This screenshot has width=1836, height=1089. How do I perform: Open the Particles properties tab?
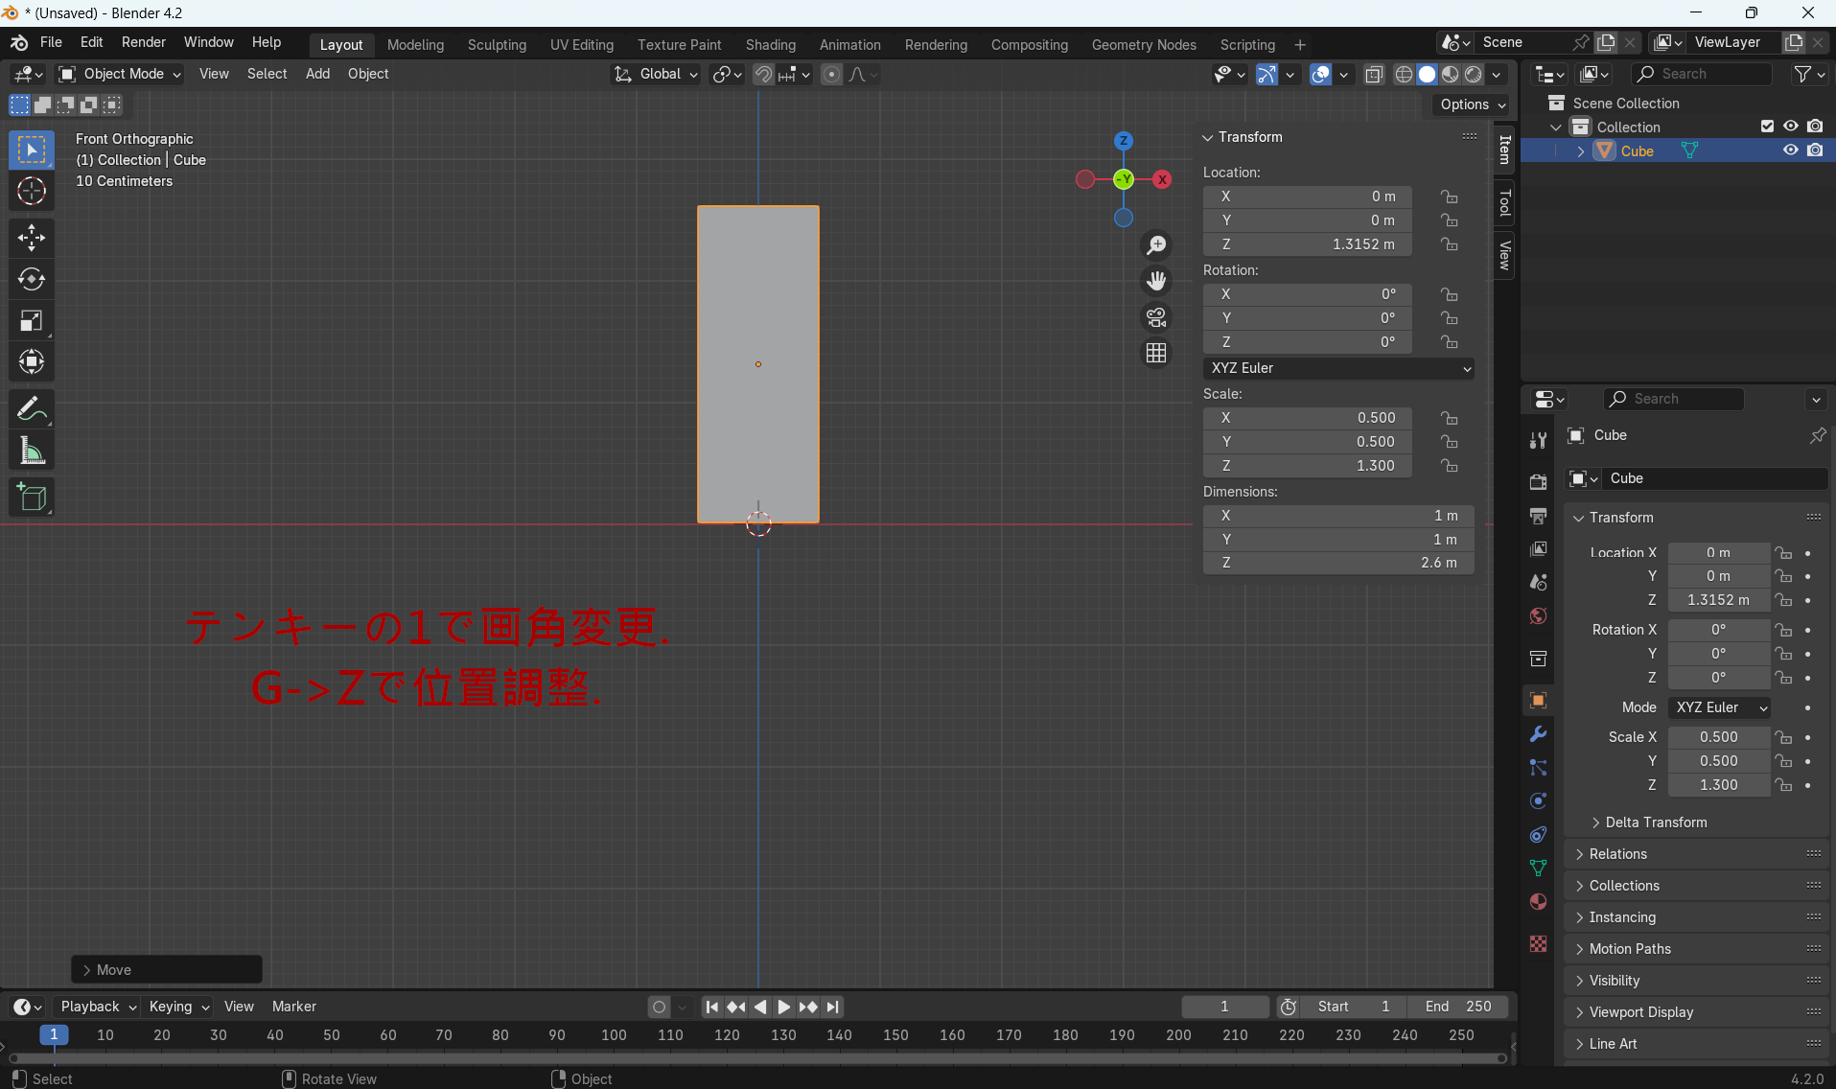[1539, 768]
